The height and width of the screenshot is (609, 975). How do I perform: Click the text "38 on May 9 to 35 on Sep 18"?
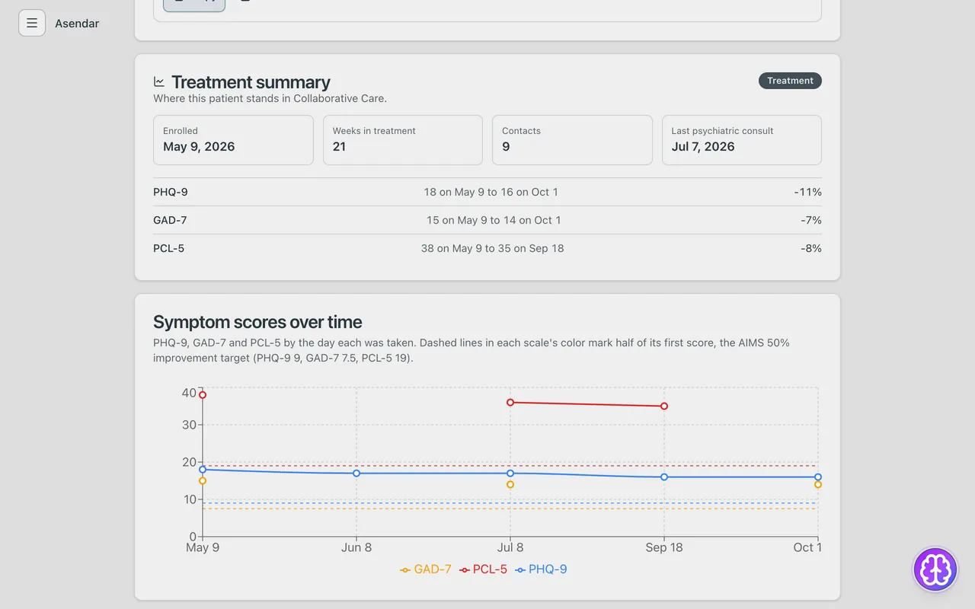click(493, 248)
